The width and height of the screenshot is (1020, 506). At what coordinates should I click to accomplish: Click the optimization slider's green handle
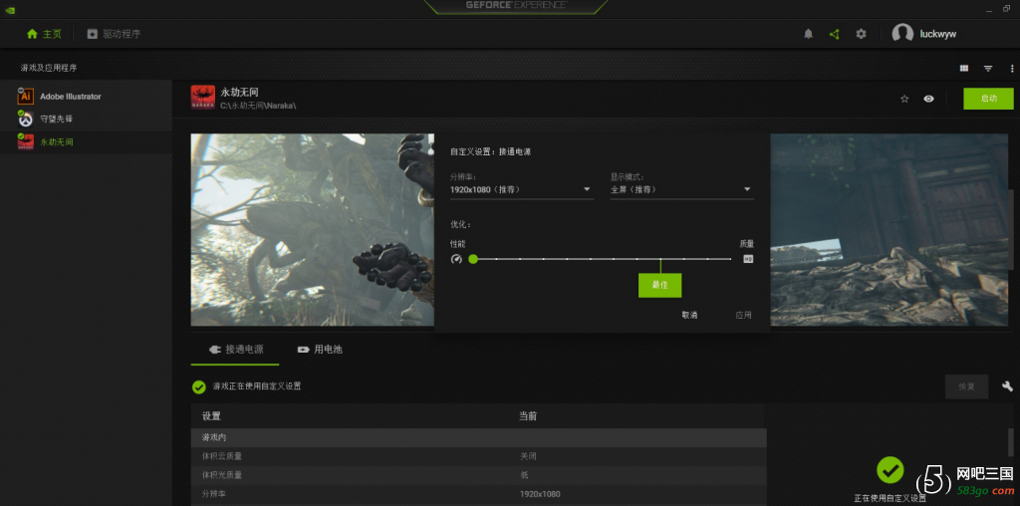tap(473, 259)
